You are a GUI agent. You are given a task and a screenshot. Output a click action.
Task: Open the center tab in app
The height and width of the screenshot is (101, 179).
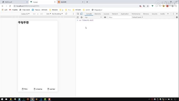click(51, 89)
